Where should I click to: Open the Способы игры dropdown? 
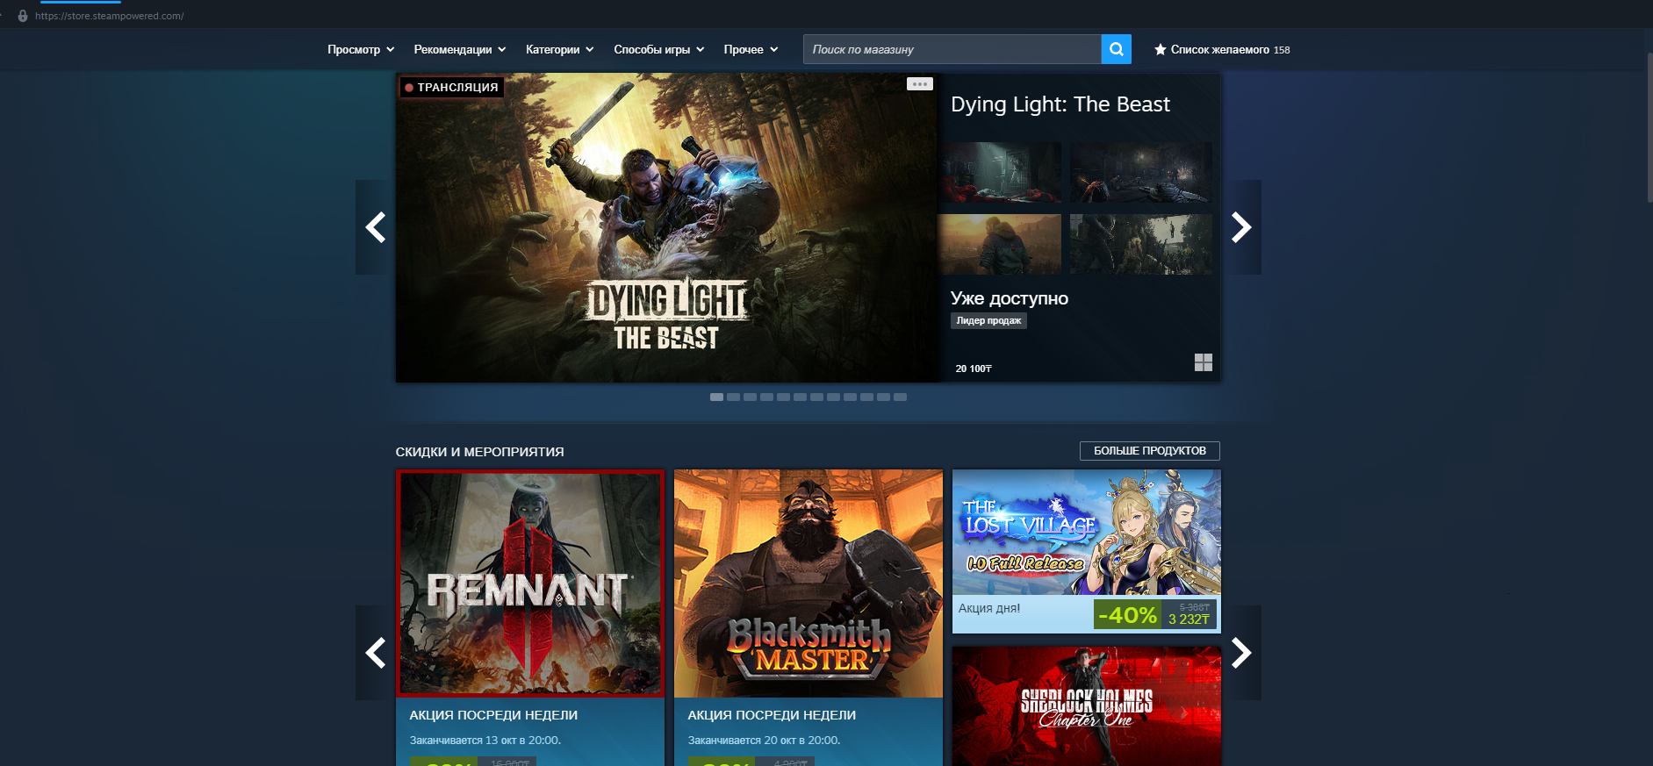(659, 50)
